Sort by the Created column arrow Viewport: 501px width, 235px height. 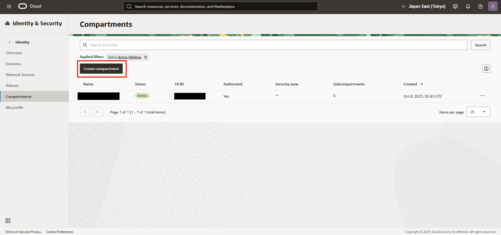pyautogui.click(x=422, y=84)
